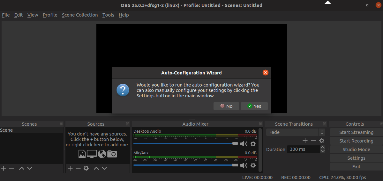Click Start Recording
This screenshot has height=181, width=383.
[356, 141]
